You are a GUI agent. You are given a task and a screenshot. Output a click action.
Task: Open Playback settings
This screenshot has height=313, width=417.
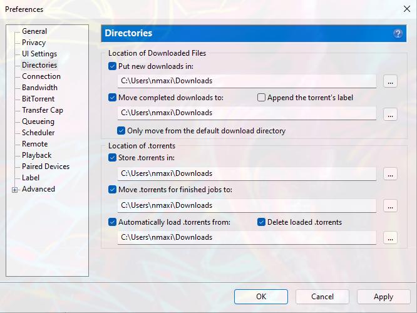[36, 155]
